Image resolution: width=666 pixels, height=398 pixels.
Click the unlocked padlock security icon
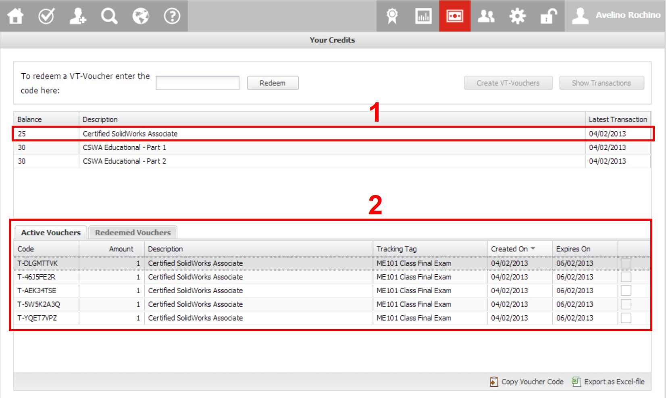click(548, 16)
